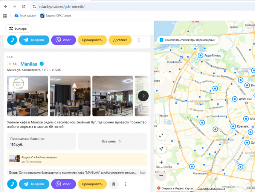Click the 'с 12:00' opening time
The height and width of the screenshot is (192, 255).
56,70
